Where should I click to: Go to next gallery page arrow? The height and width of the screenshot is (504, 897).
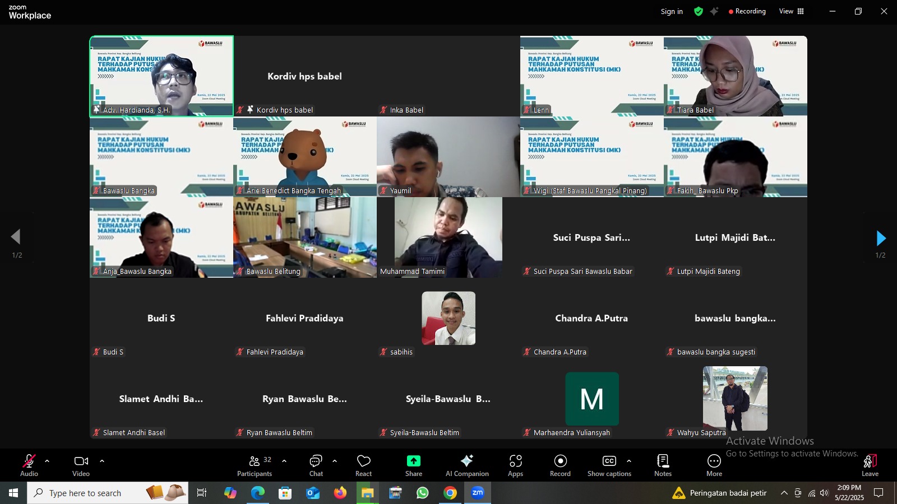tap(881, 238)
